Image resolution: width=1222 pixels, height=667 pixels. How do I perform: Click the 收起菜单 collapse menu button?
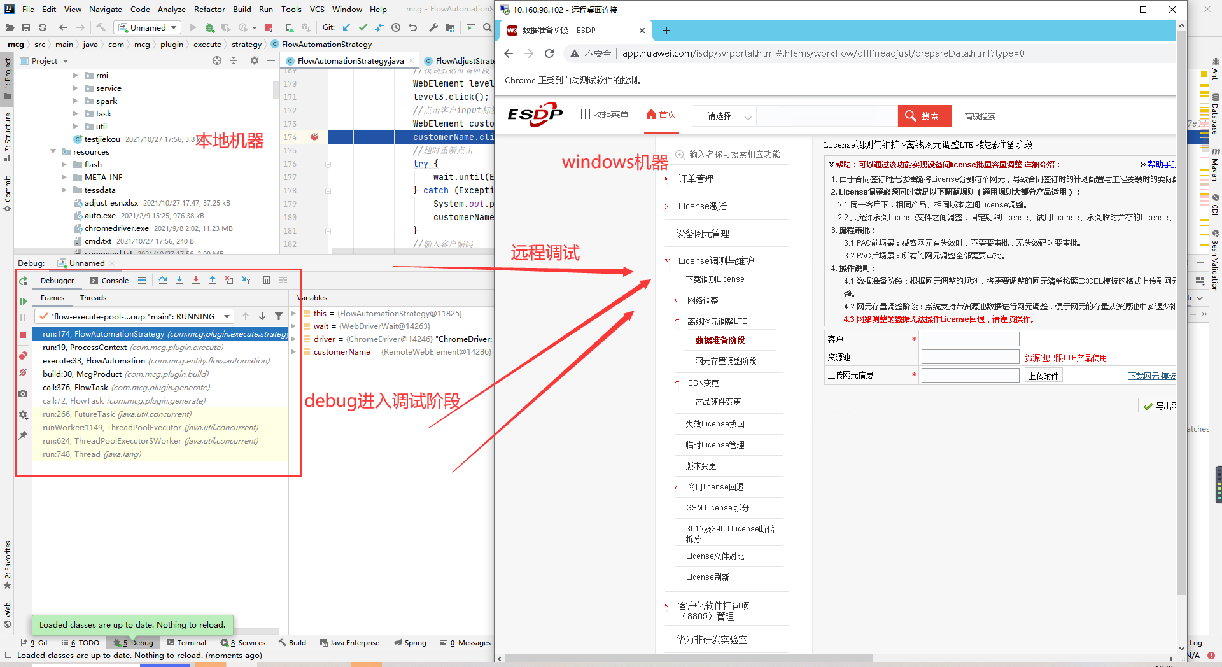604,115
